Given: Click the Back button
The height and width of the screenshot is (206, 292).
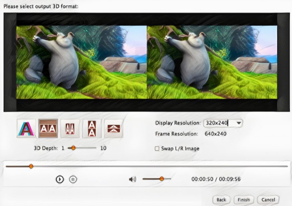Looking at the screenshot, I should tap(221, 200).
